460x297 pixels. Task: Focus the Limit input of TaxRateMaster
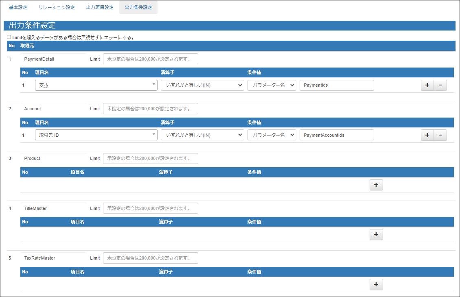click(x=151, y=258)
